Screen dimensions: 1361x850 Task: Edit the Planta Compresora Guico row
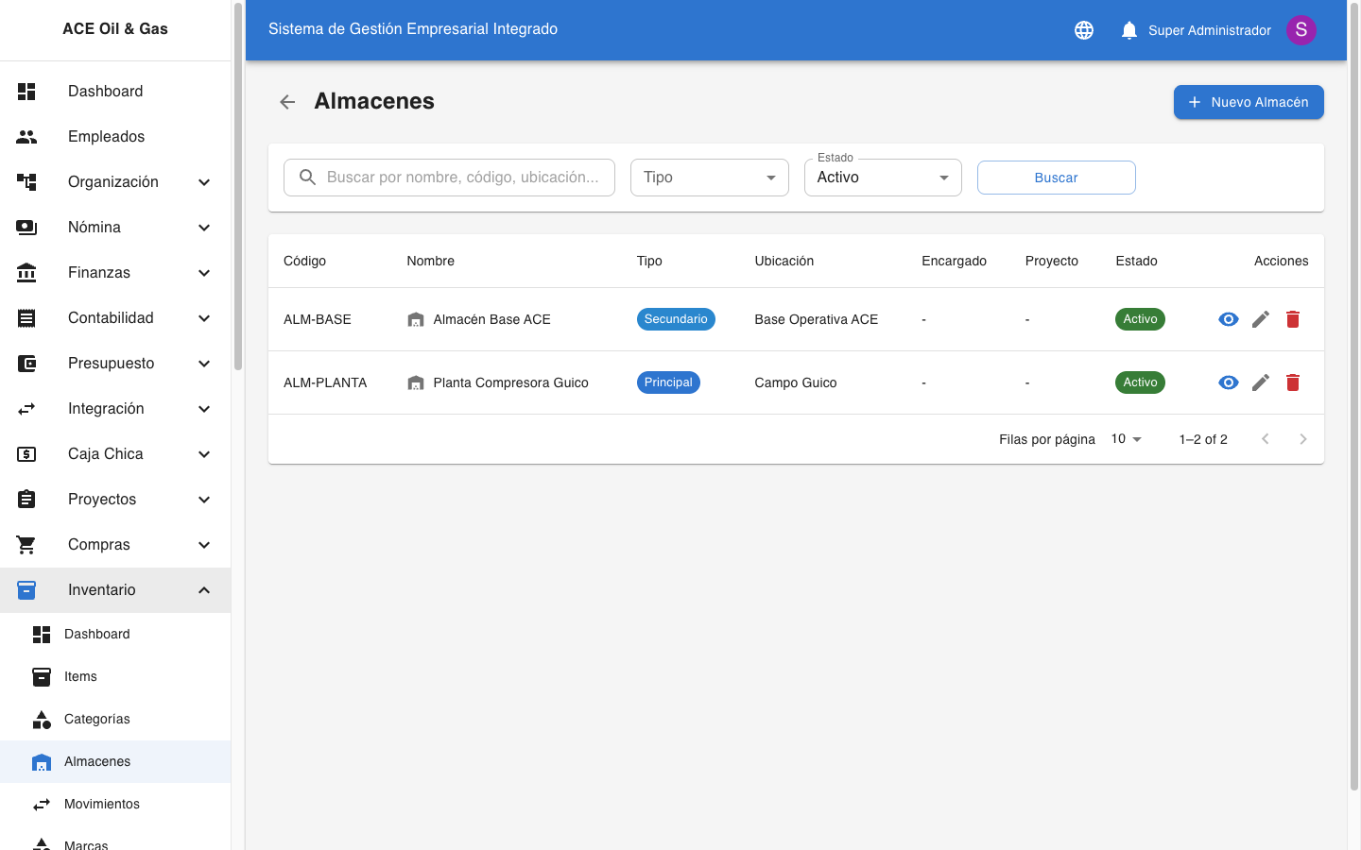point(1260,382)
